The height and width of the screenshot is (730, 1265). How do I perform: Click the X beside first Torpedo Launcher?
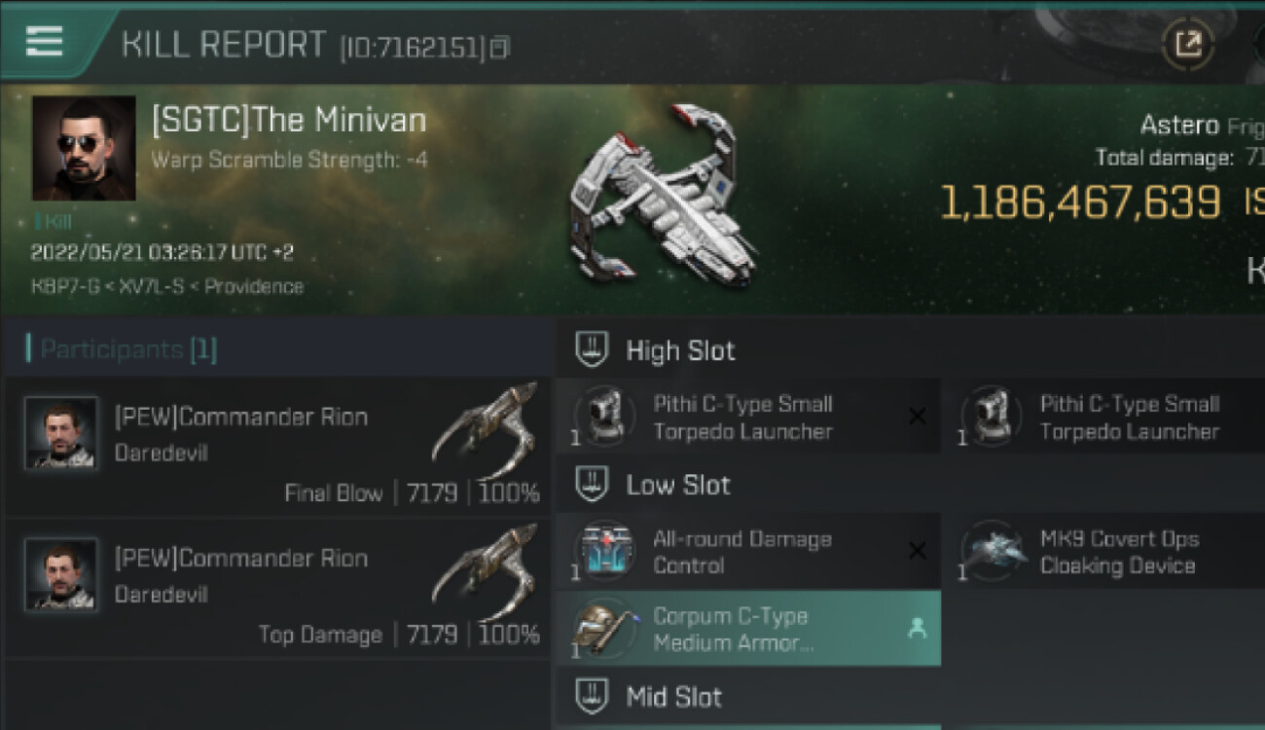pyautogui.click(x=916, y=417)
